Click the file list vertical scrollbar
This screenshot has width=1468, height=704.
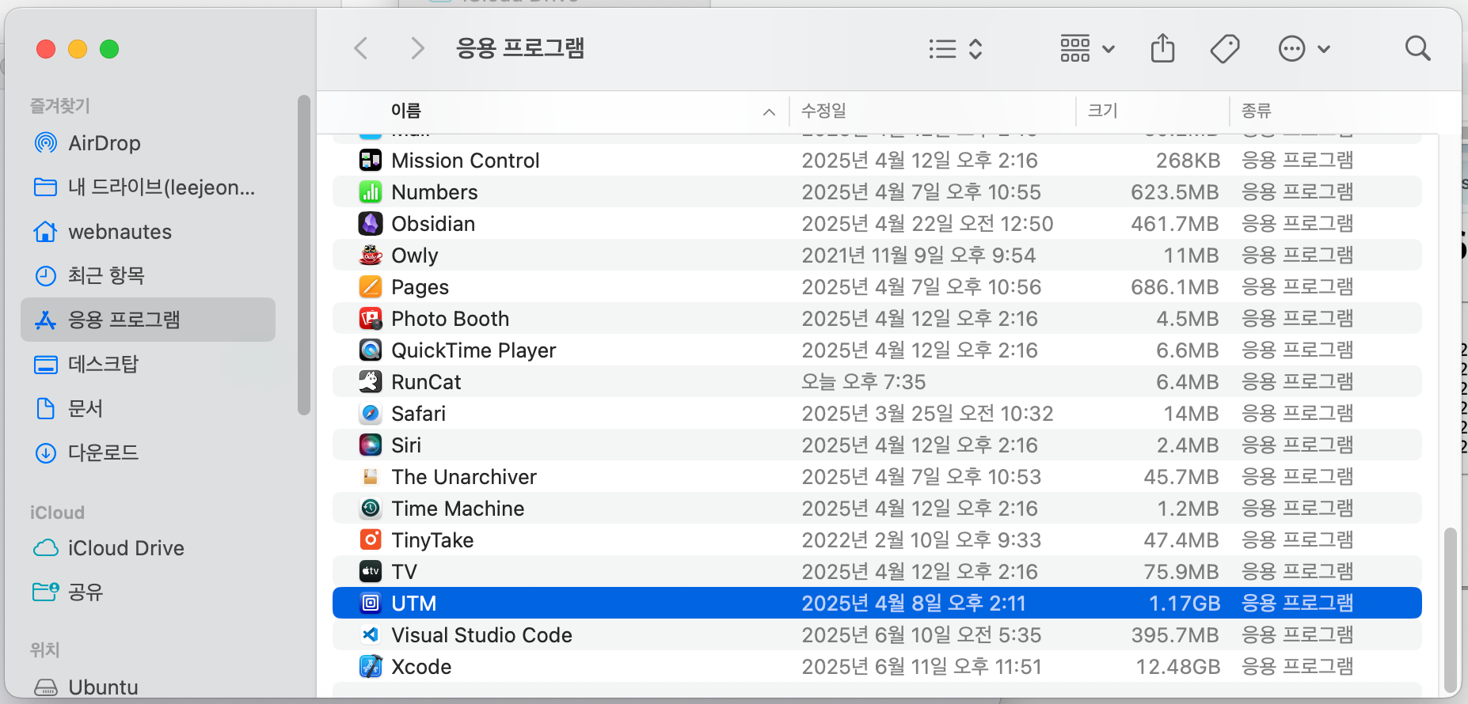point(1451,611)
